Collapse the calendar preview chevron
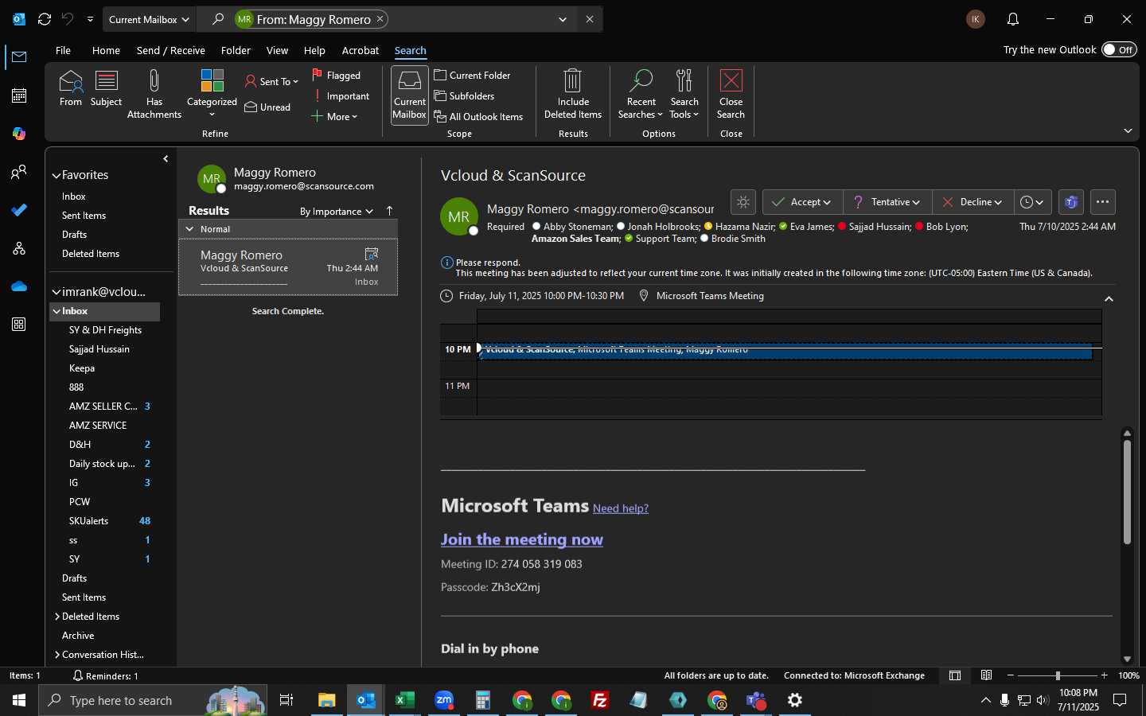 pyautogui.click(x=1109, y=299)
